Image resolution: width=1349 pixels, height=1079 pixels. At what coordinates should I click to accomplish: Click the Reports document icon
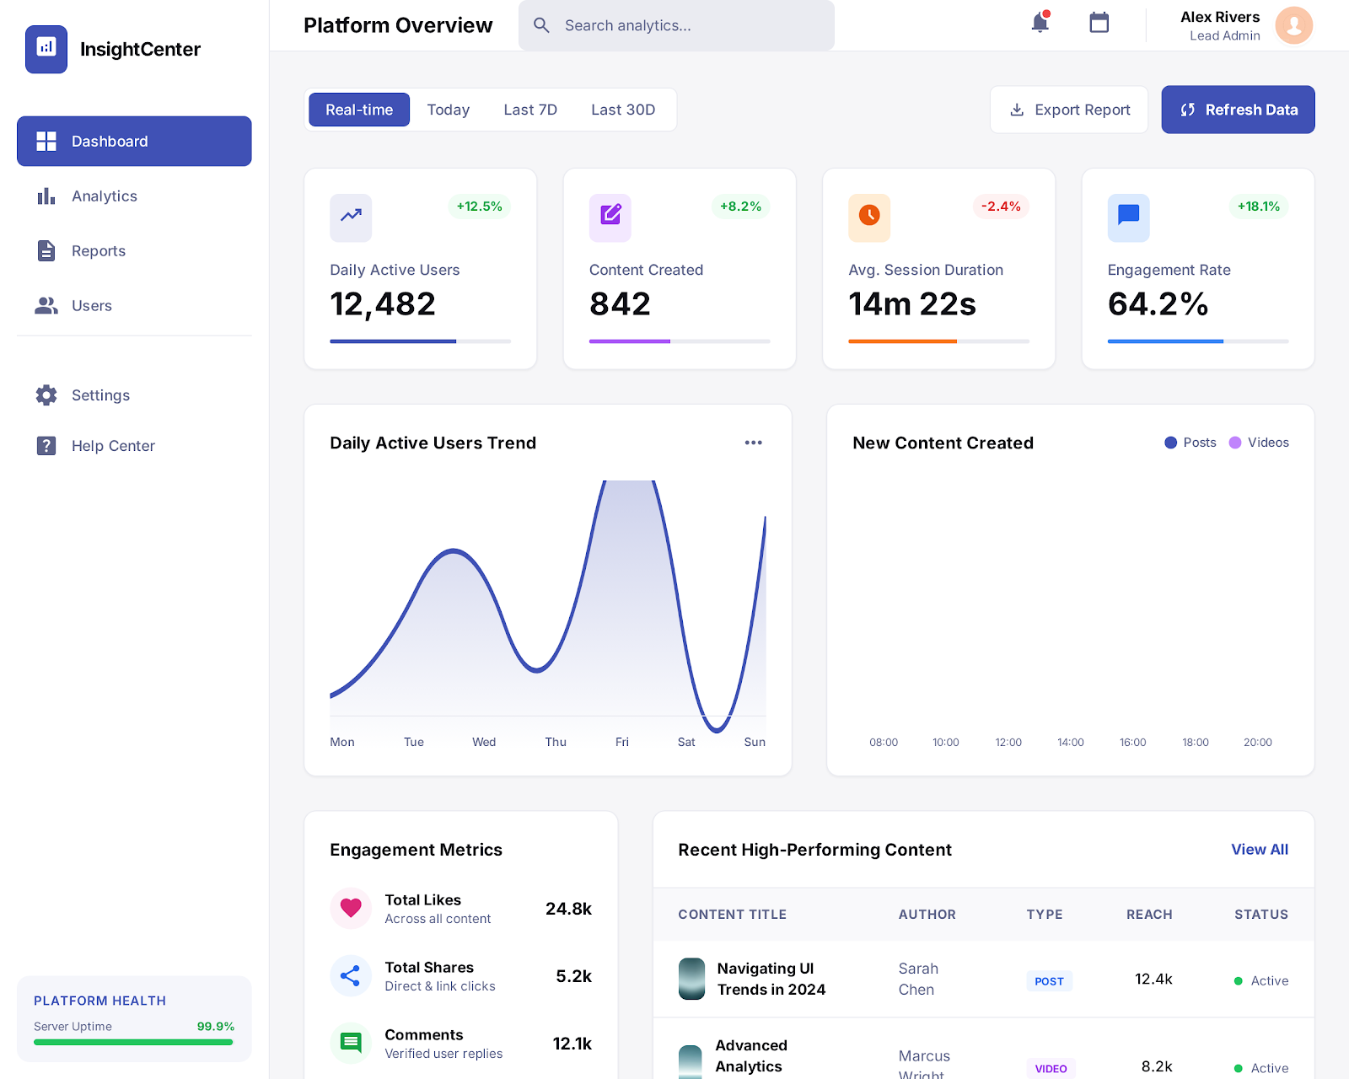[46, 250]
